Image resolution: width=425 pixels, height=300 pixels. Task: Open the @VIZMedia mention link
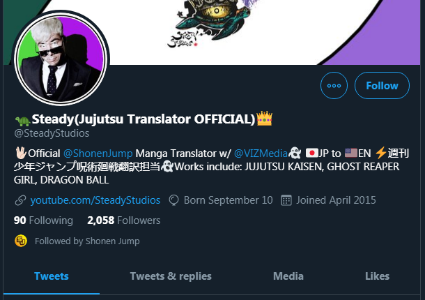(x=261, y=153)
